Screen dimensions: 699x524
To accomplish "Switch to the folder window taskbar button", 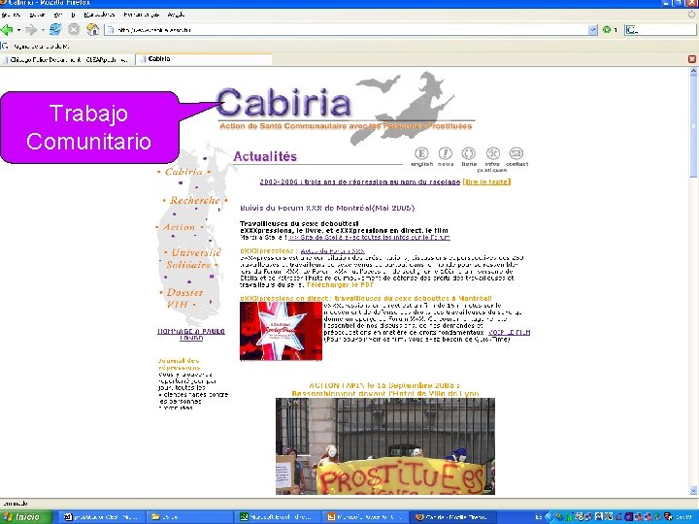I will [191, 517].
